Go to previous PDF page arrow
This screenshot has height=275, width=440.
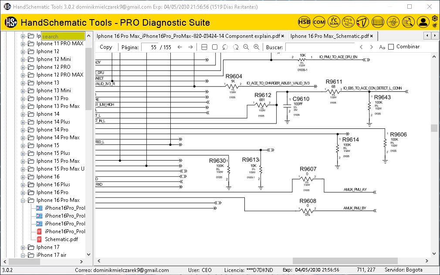tap(180, 47)
